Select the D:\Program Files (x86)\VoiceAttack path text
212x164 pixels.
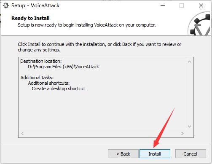coord(63,67)
